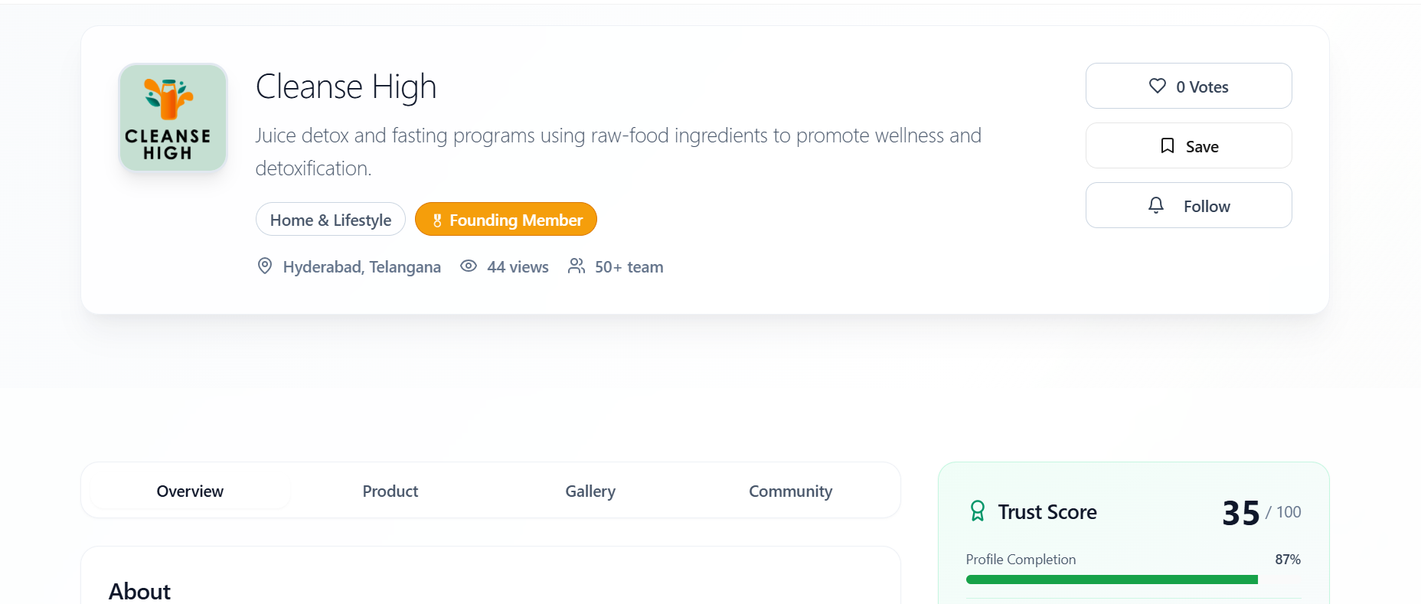Switch to the Overview tab
Image resolution: width=1421 pixels, height=604 pixels.
pyautogui.click(x=190, y=491)
